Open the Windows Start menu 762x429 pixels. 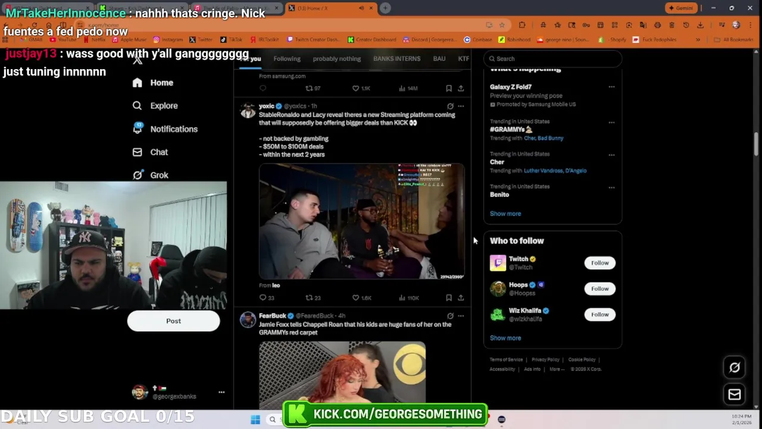[255, 419]
